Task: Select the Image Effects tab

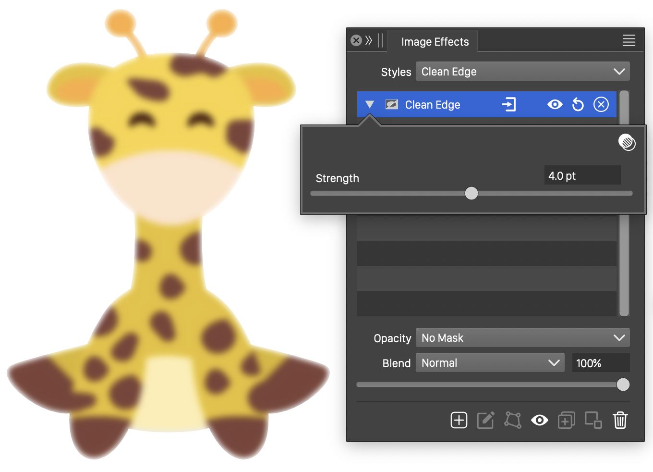Action: [435, 42]
